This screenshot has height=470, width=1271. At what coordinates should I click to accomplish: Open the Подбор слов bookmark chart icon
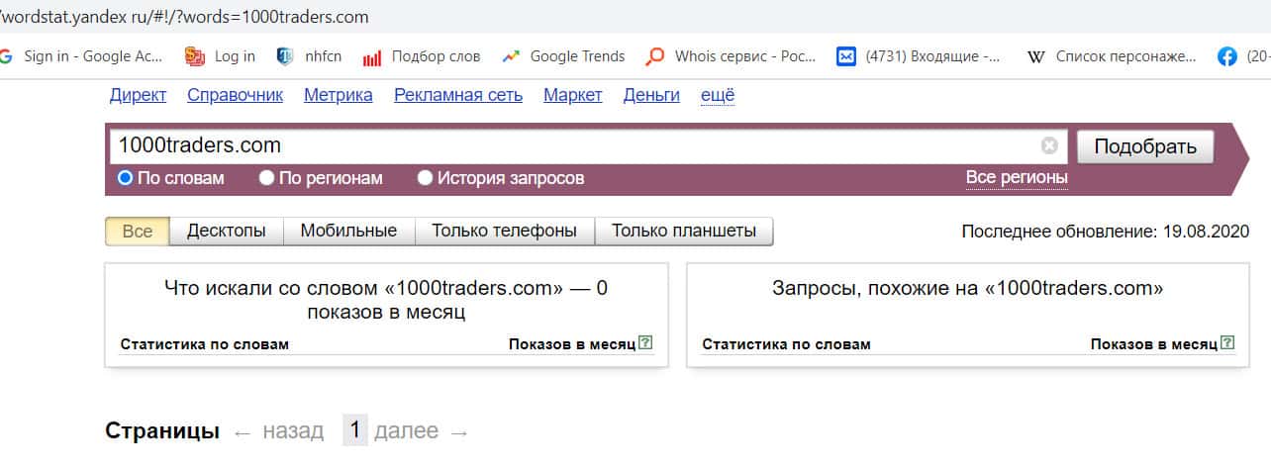[x=372, y=57]
